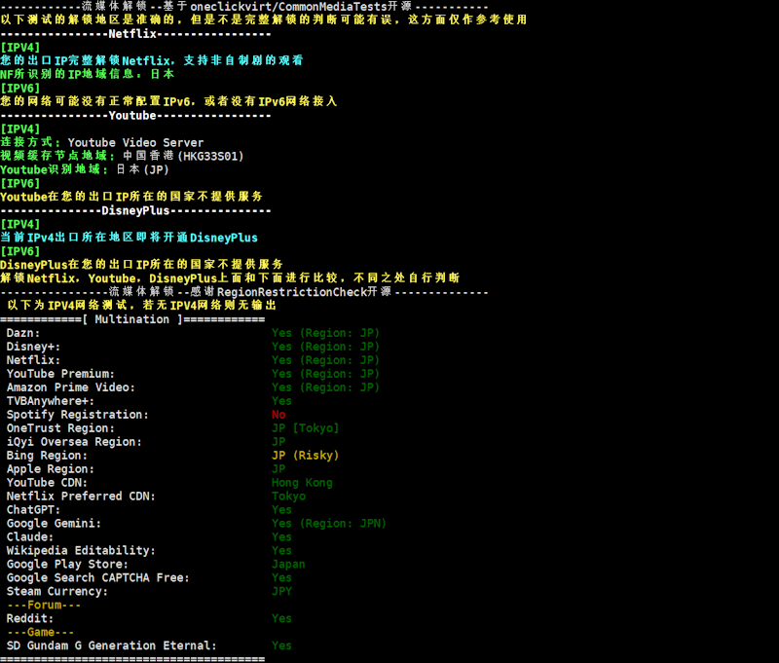Click the '---Forum---' category label
This screenshot has height=663, width=779.
tap(43, 606)
